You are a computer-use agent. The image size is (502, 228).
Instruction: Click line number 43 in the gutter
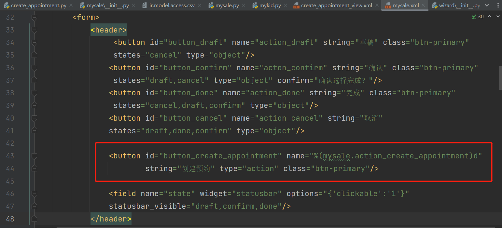point(10,156)
